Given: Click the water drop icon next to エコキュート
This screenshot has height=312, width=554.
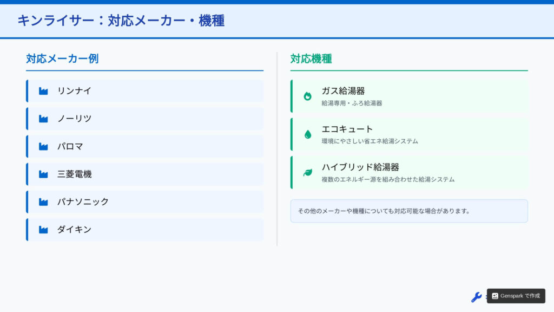Looking at the screenshot, I should coord(307,134).
